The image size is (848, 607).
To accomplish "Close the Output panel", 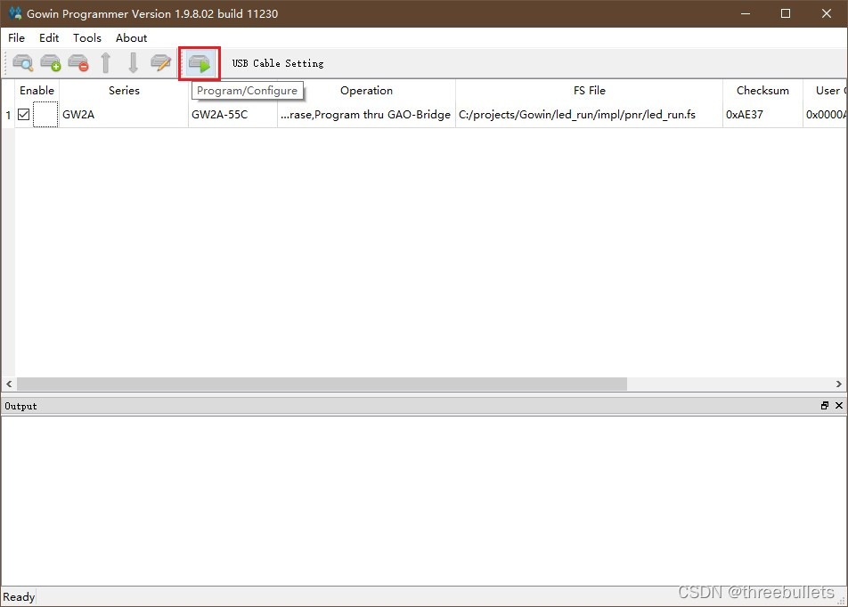I will [839, 405].
